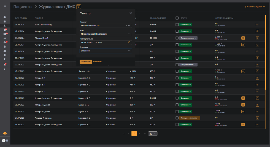Click the user avatar at sidebar bottom

click(x=4, y=141)
